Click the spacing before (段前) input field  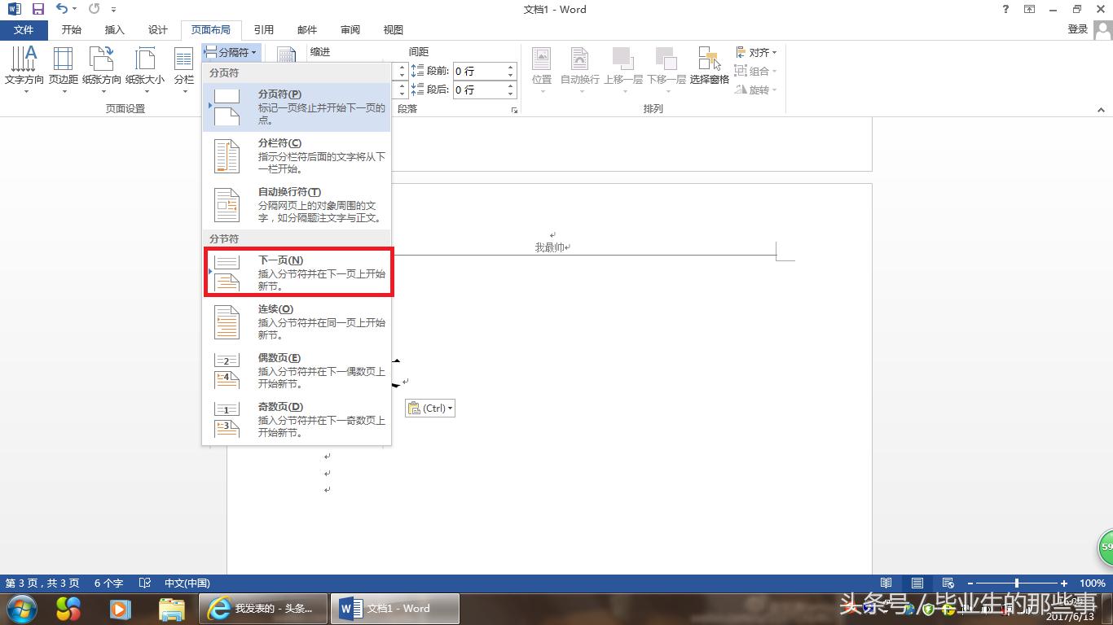tap(479, 71)
